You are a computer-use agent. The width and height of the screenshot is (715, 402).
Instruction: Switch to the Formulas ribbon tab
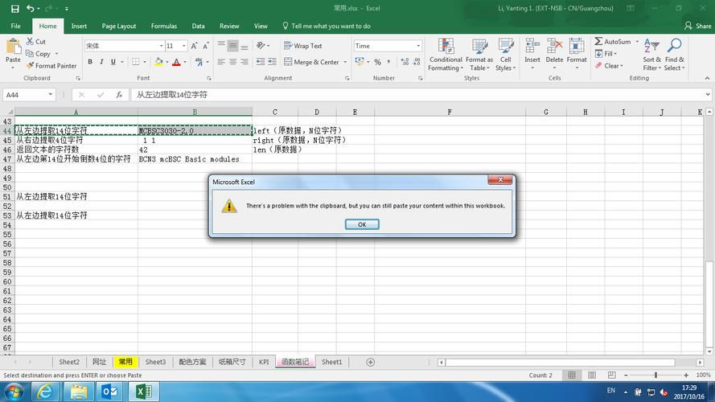tap(164, 26)
